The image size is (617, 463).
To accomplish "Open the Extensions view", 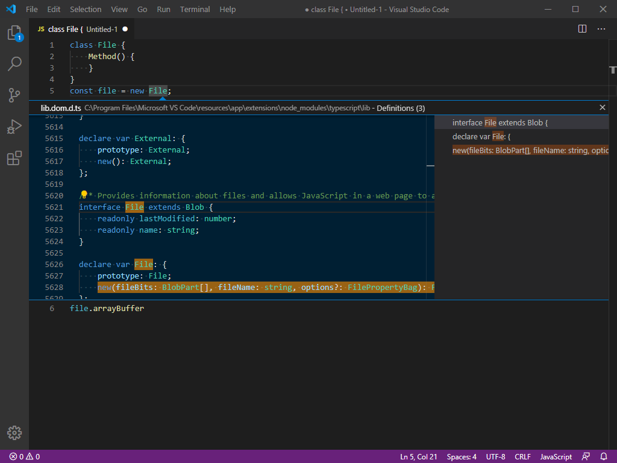I will (x=14, y=158).
